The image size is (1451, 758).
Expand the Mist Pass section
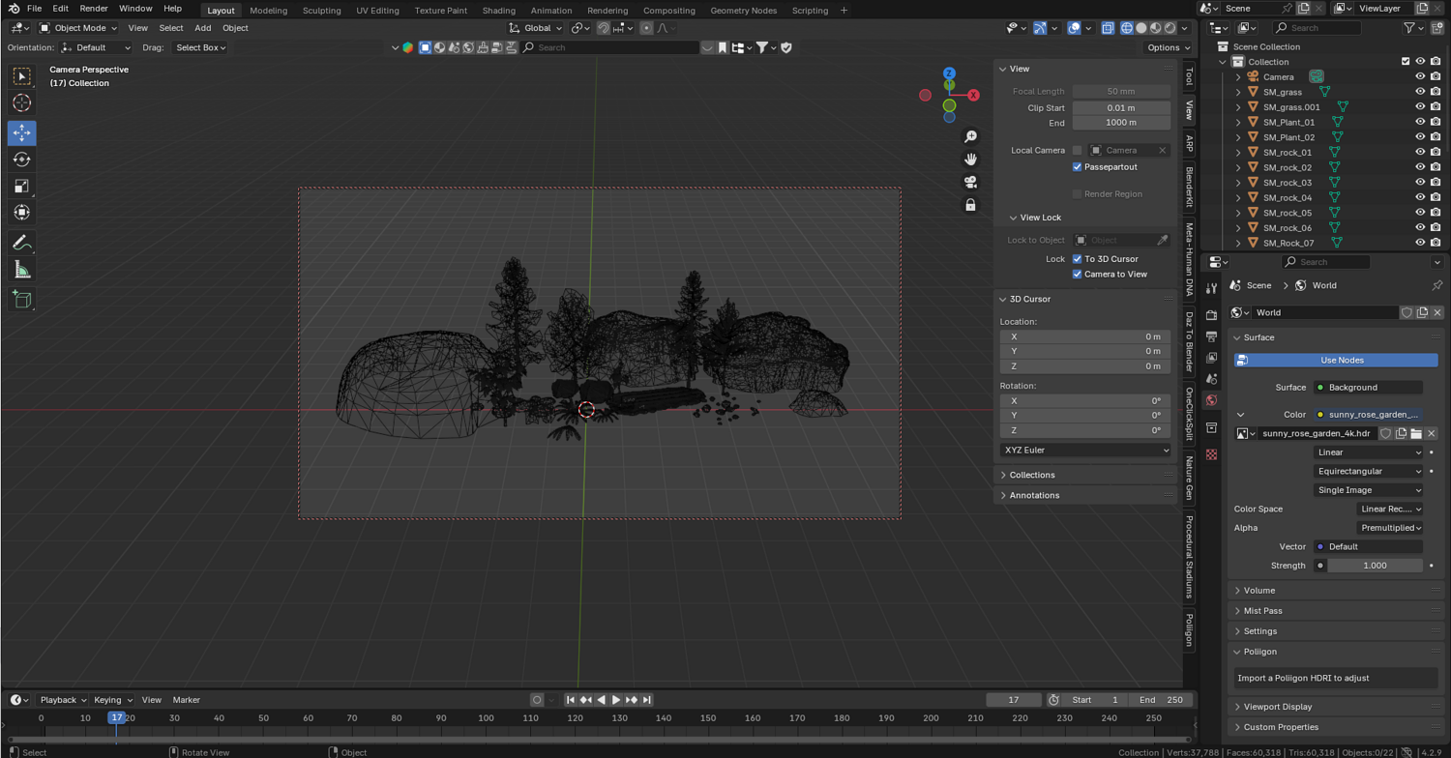(x=1262, y=611)
